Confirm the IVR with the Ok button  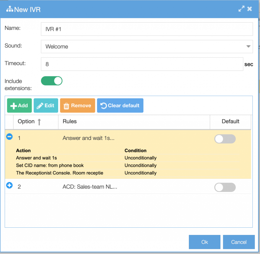pyautogui.click(x=204, y=242)
